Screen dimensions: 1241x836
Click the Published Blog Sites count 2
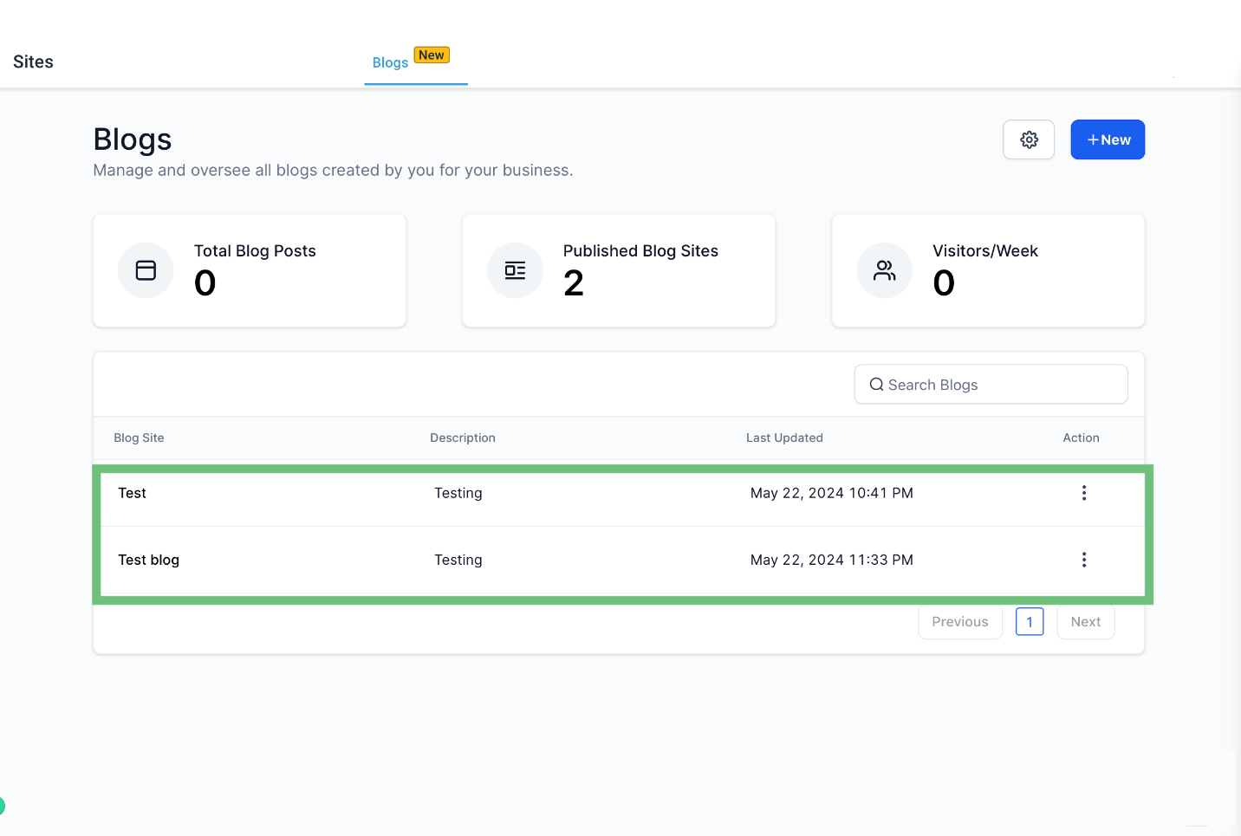tap(574, 283)
